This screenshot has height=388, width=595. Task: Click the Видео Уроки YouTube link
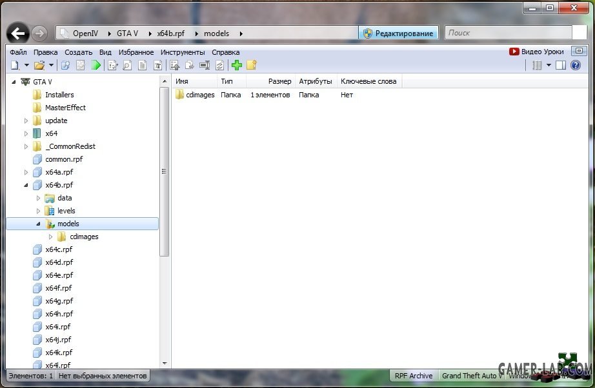536,52
